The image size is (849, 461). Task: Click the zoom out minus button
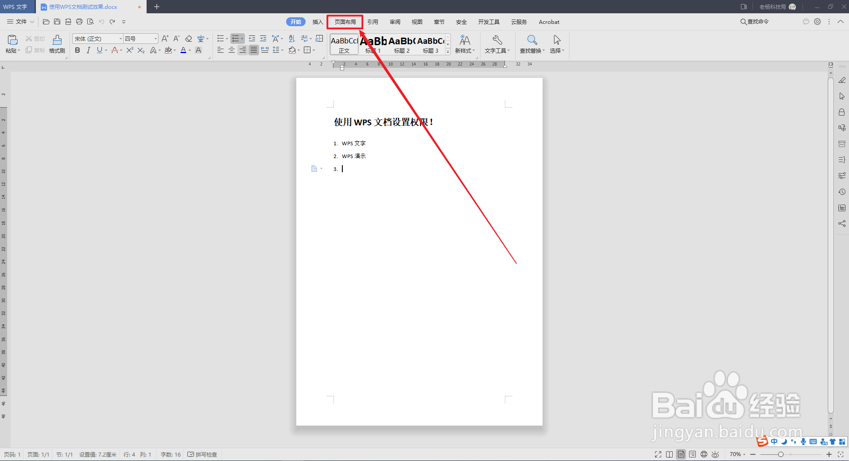pos(753,454)
